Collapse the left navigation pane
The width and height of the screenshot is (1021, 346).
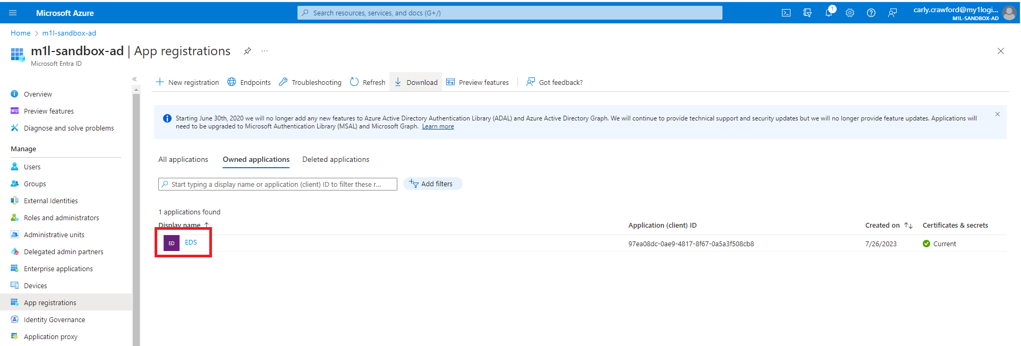134,79
